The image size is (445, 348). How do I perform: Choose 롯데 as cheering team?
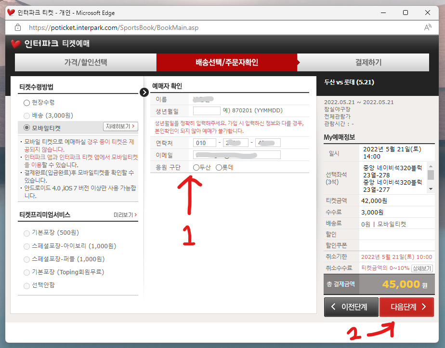(219, 168)
